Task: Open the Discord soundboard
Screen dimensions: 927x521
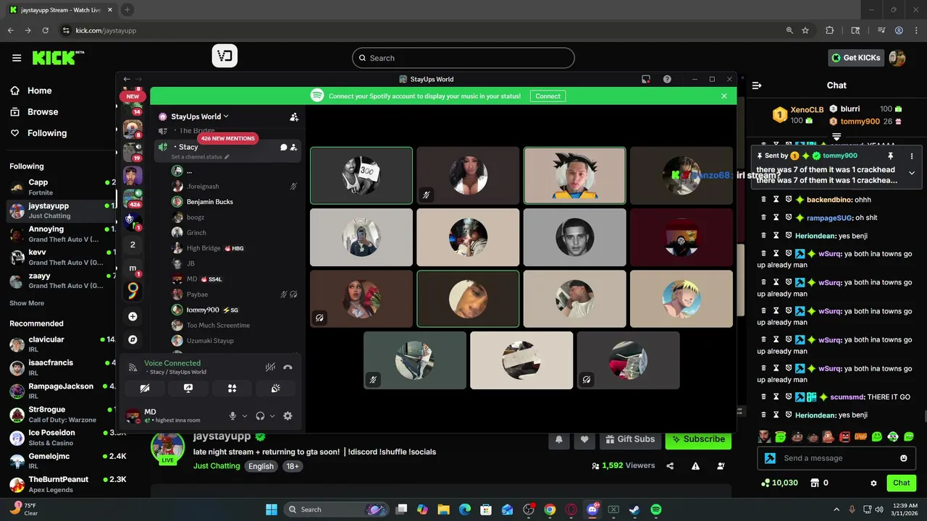Action: click(x=276, y=389)
